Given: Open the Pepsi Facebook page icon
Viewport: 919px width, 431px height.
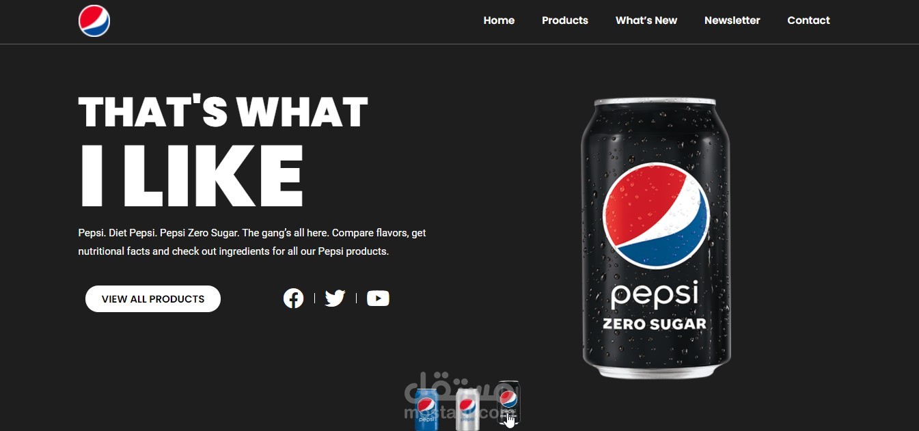Looking at the screenshot, I should (x=293, y=298).
